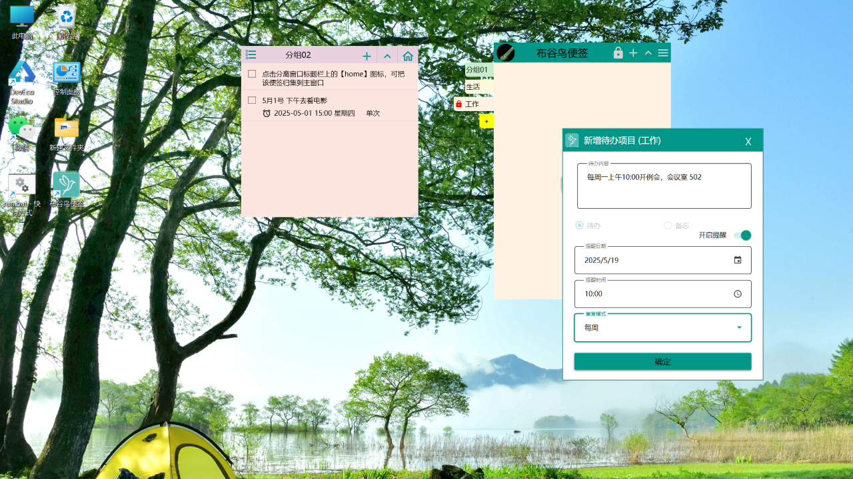Click the home icon to merge 分组02 window

point(407,55)
